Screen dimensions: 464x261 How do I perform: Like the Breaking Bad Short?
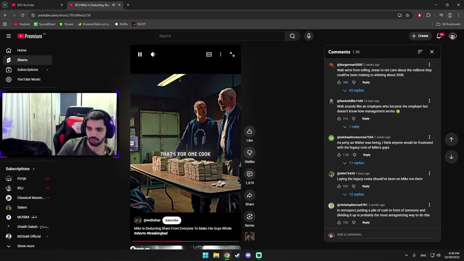coord(249,131)
